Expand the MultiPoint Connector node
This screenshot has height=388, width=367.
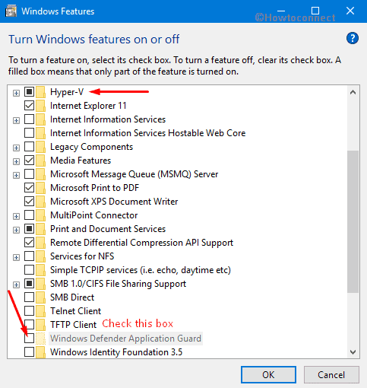(16, 216)
